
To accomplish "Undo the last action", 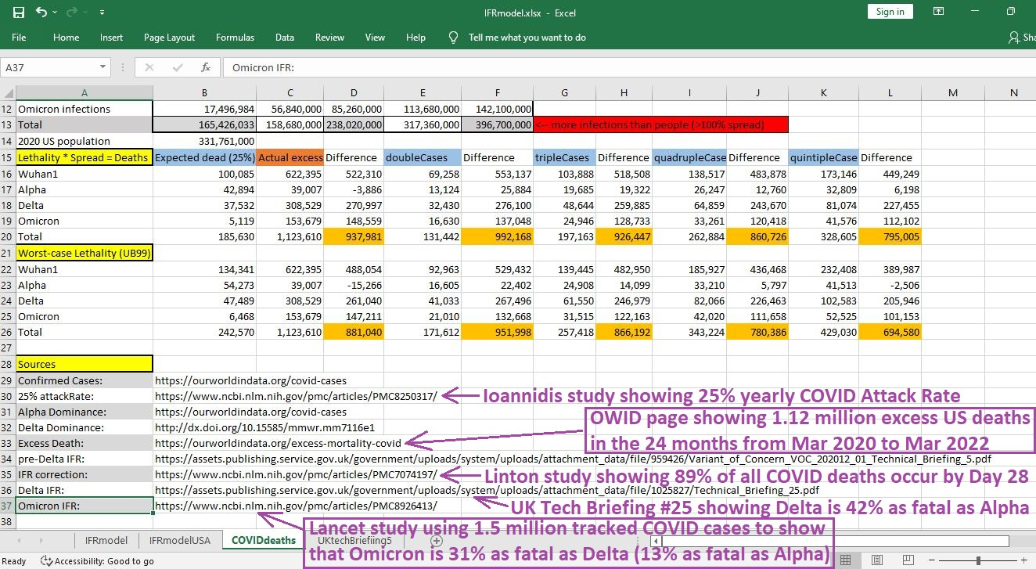I will pyautogui.click(x=41, y=12).
